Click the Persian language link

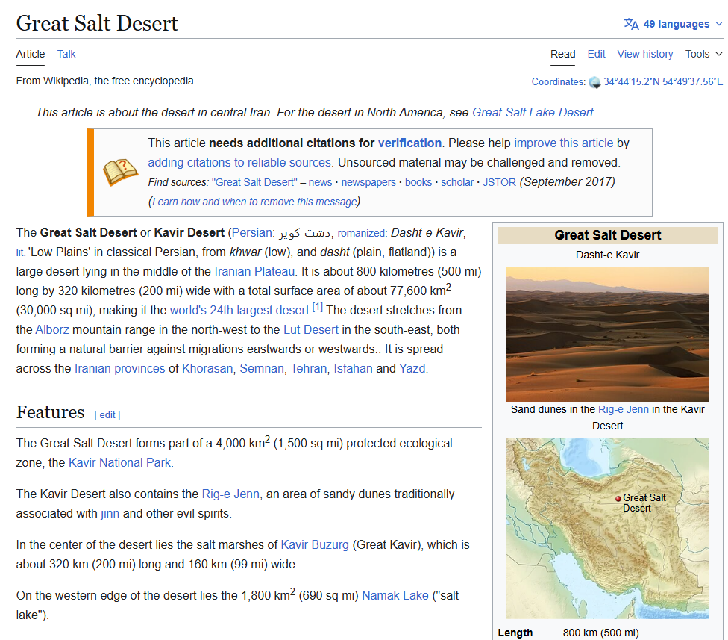click(251, 233)
